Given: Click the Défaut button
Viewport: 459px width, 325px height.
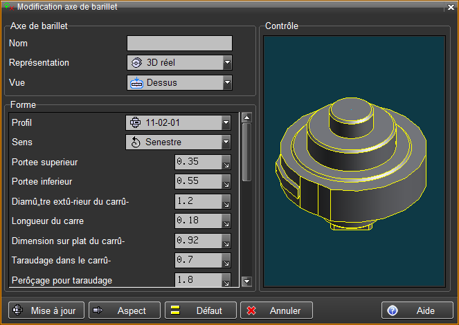Looking at the screenshot, I should pos(201,310).
